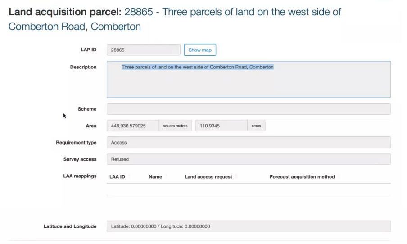Click the Area square metres value field
The height and width of the screenshot is (244, 407).
coord(133,126)
